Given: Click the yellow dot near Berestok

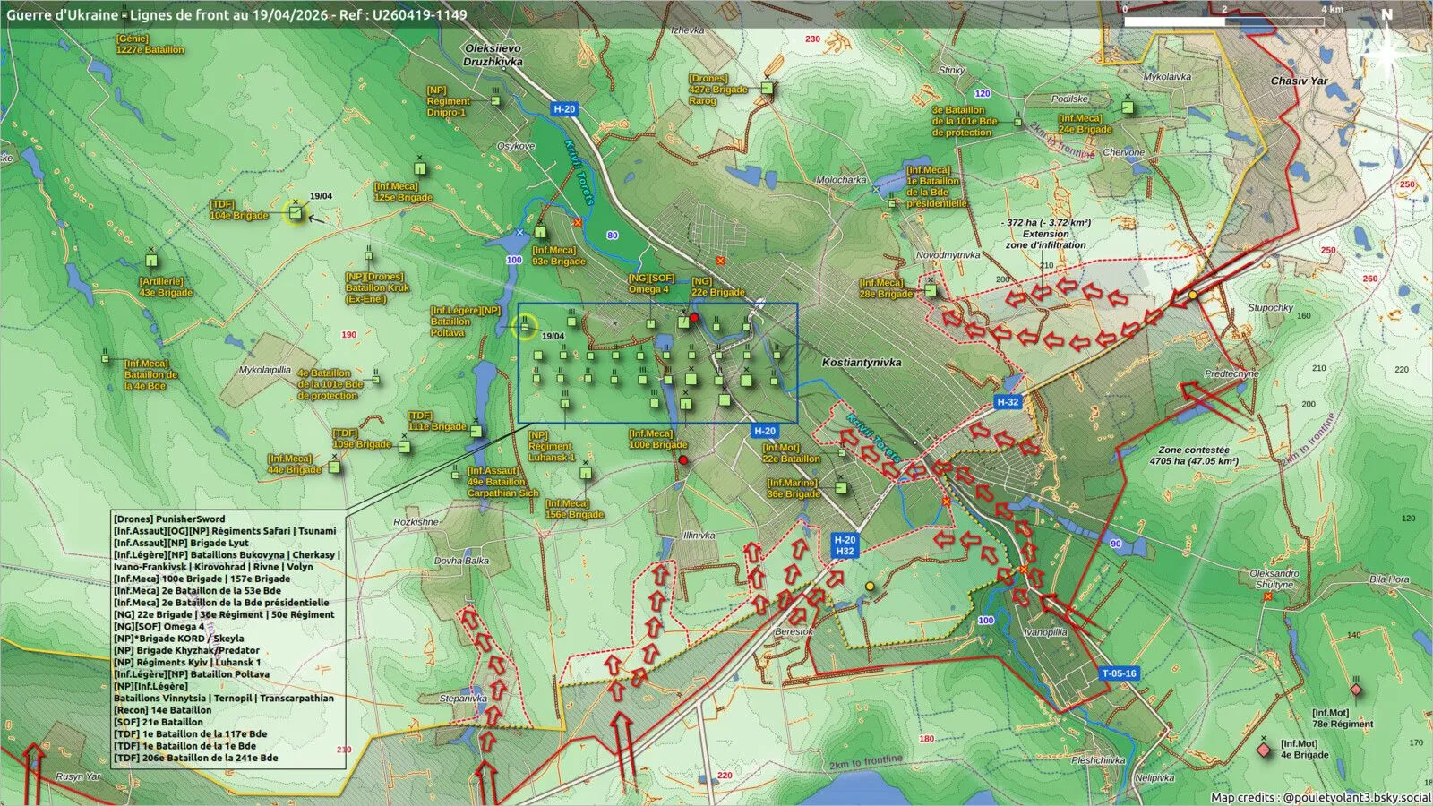Looking at the screenshot, I should (870, 587).
